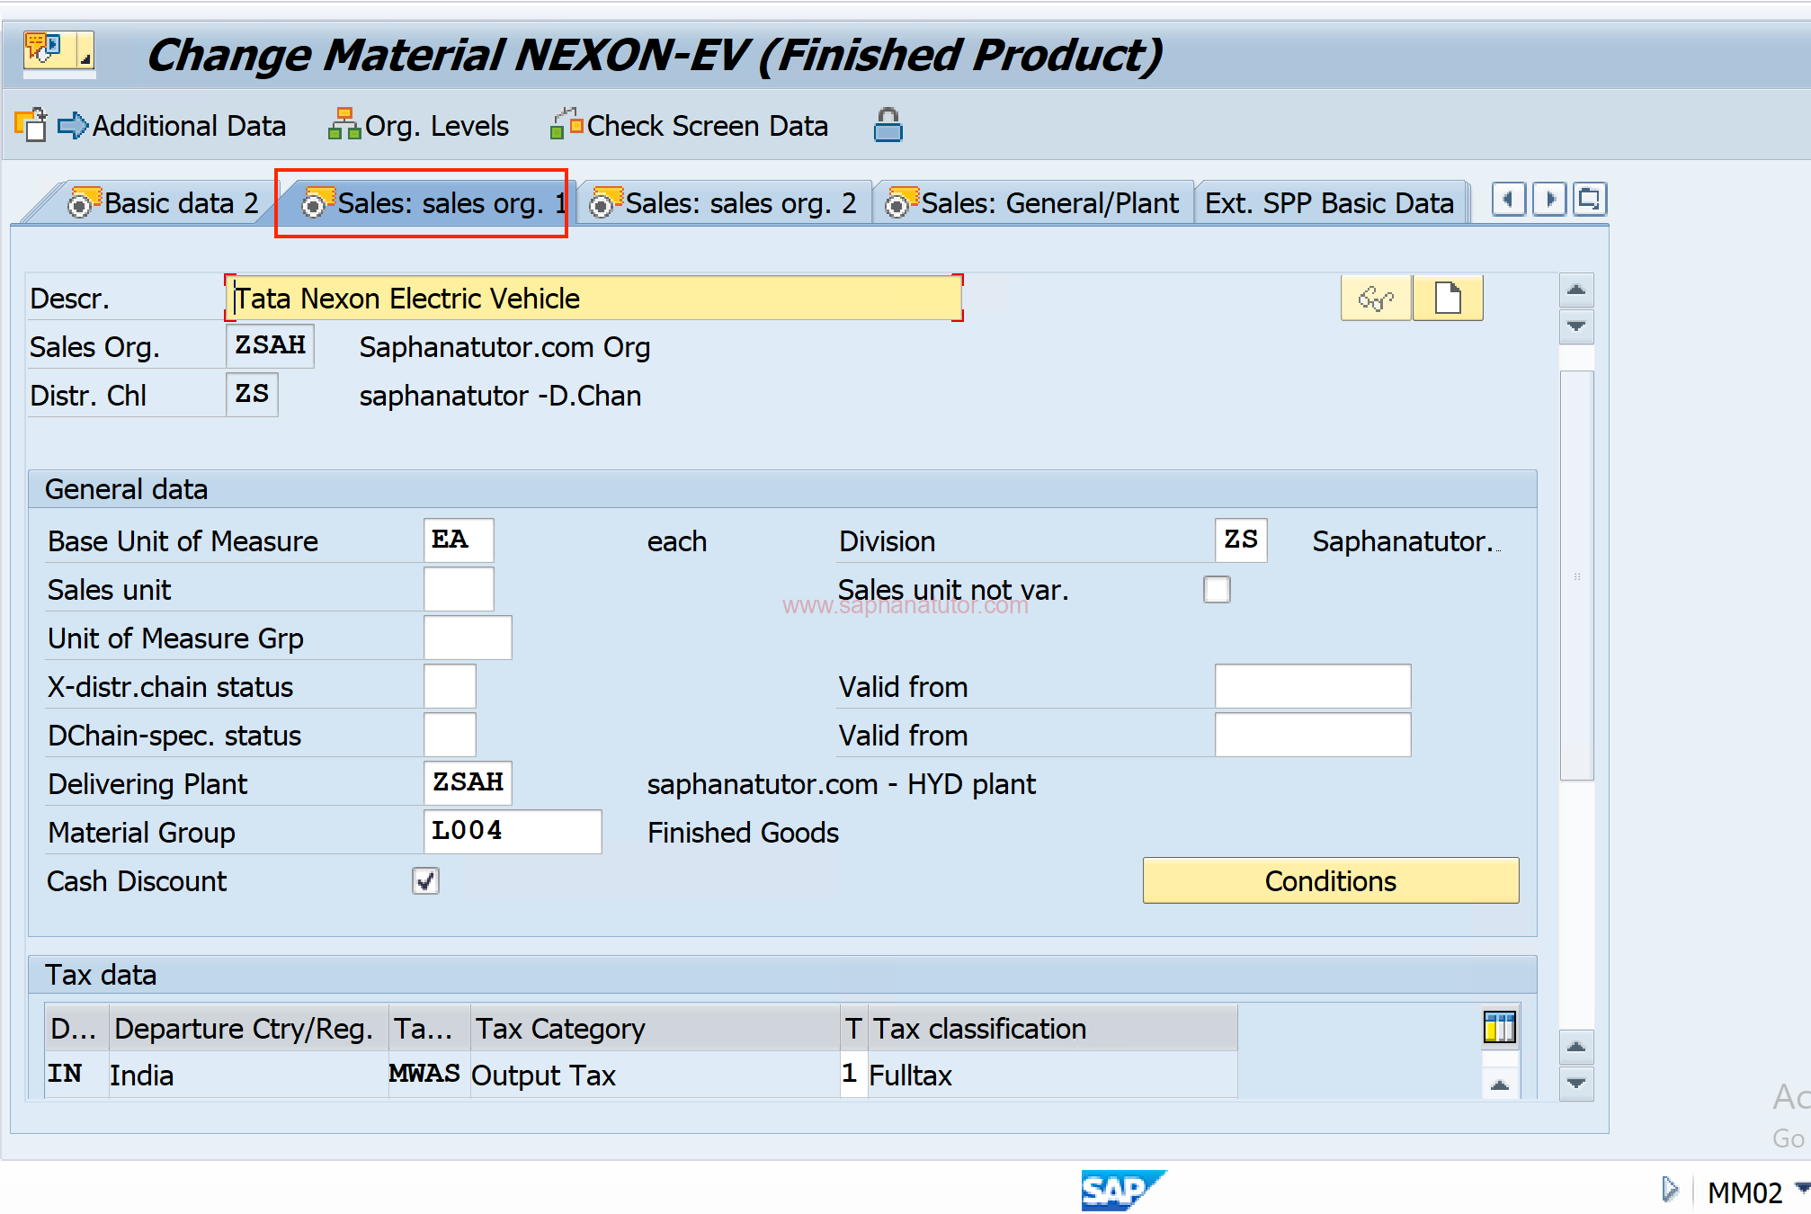
Task: Go to the Sales: General/Plant tab
Action: [x=1032, y=203]
